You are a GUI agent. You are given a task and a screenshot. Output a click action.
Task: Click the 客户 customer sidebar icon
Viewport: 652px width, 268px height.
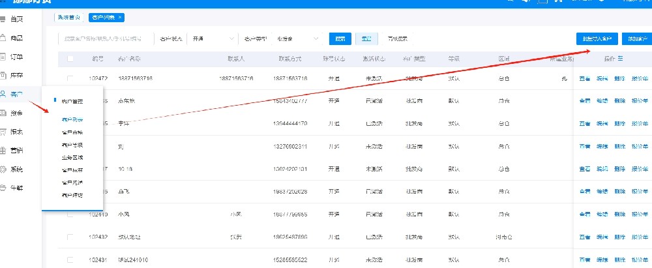click(4, 95)
